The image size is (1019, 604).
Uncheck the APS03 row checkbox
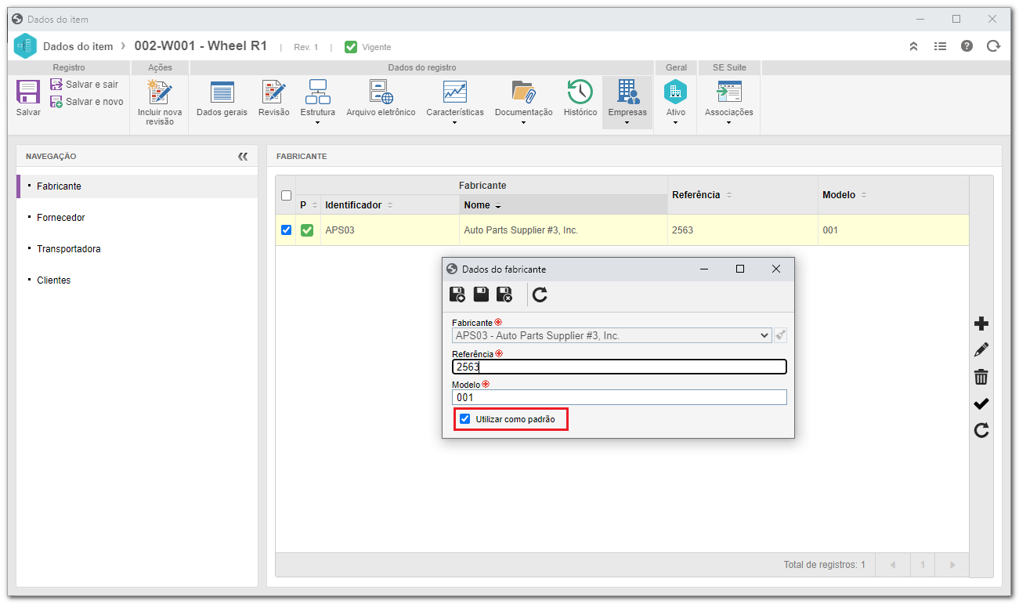(x=286, y=230)
